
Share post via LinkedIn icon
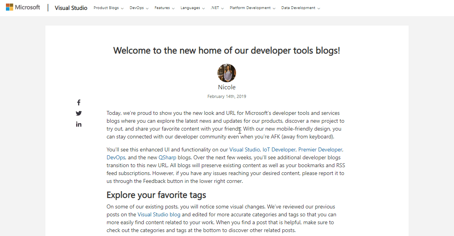[79, 124]
